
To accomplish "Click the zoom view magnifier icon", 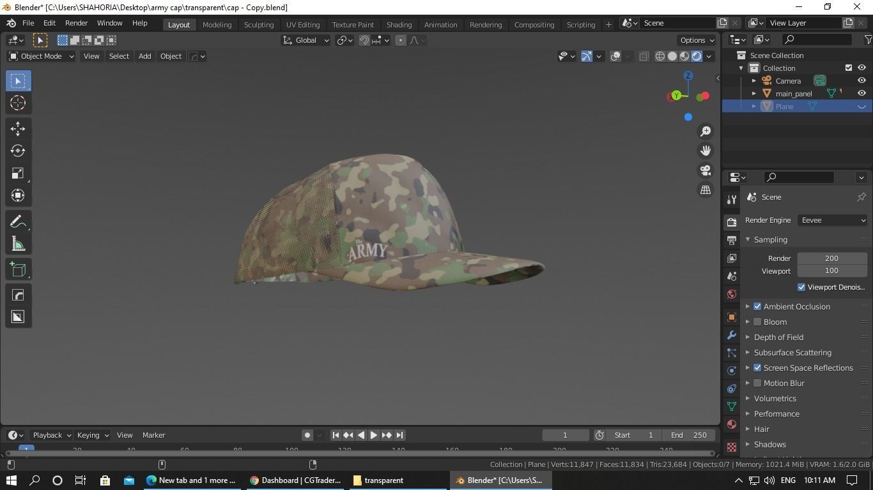I will click(706, 131).
